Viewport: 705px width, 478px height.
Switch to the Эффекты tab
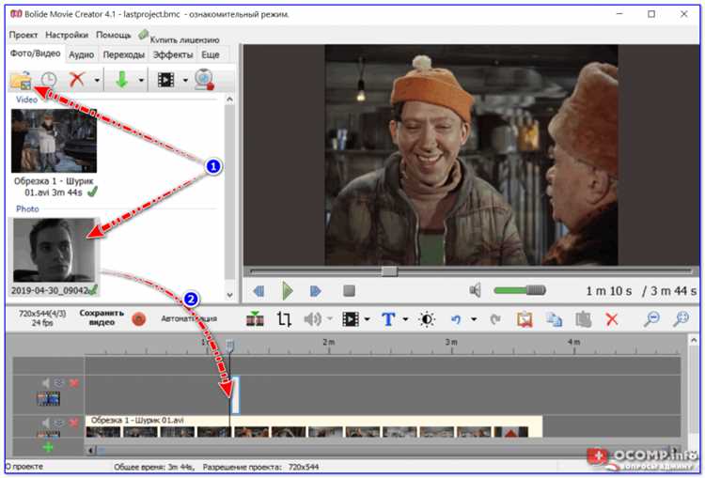[x=173, y=54]
